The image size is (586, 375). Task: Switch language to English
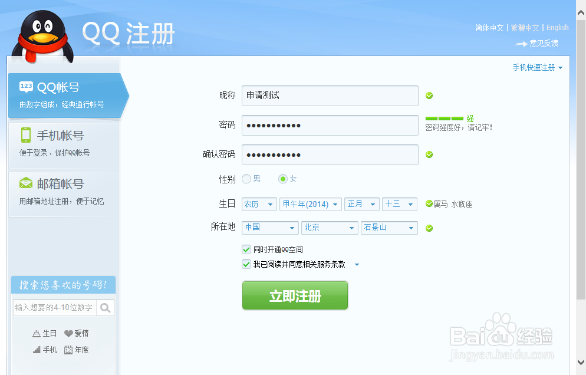tap(557, 27)
